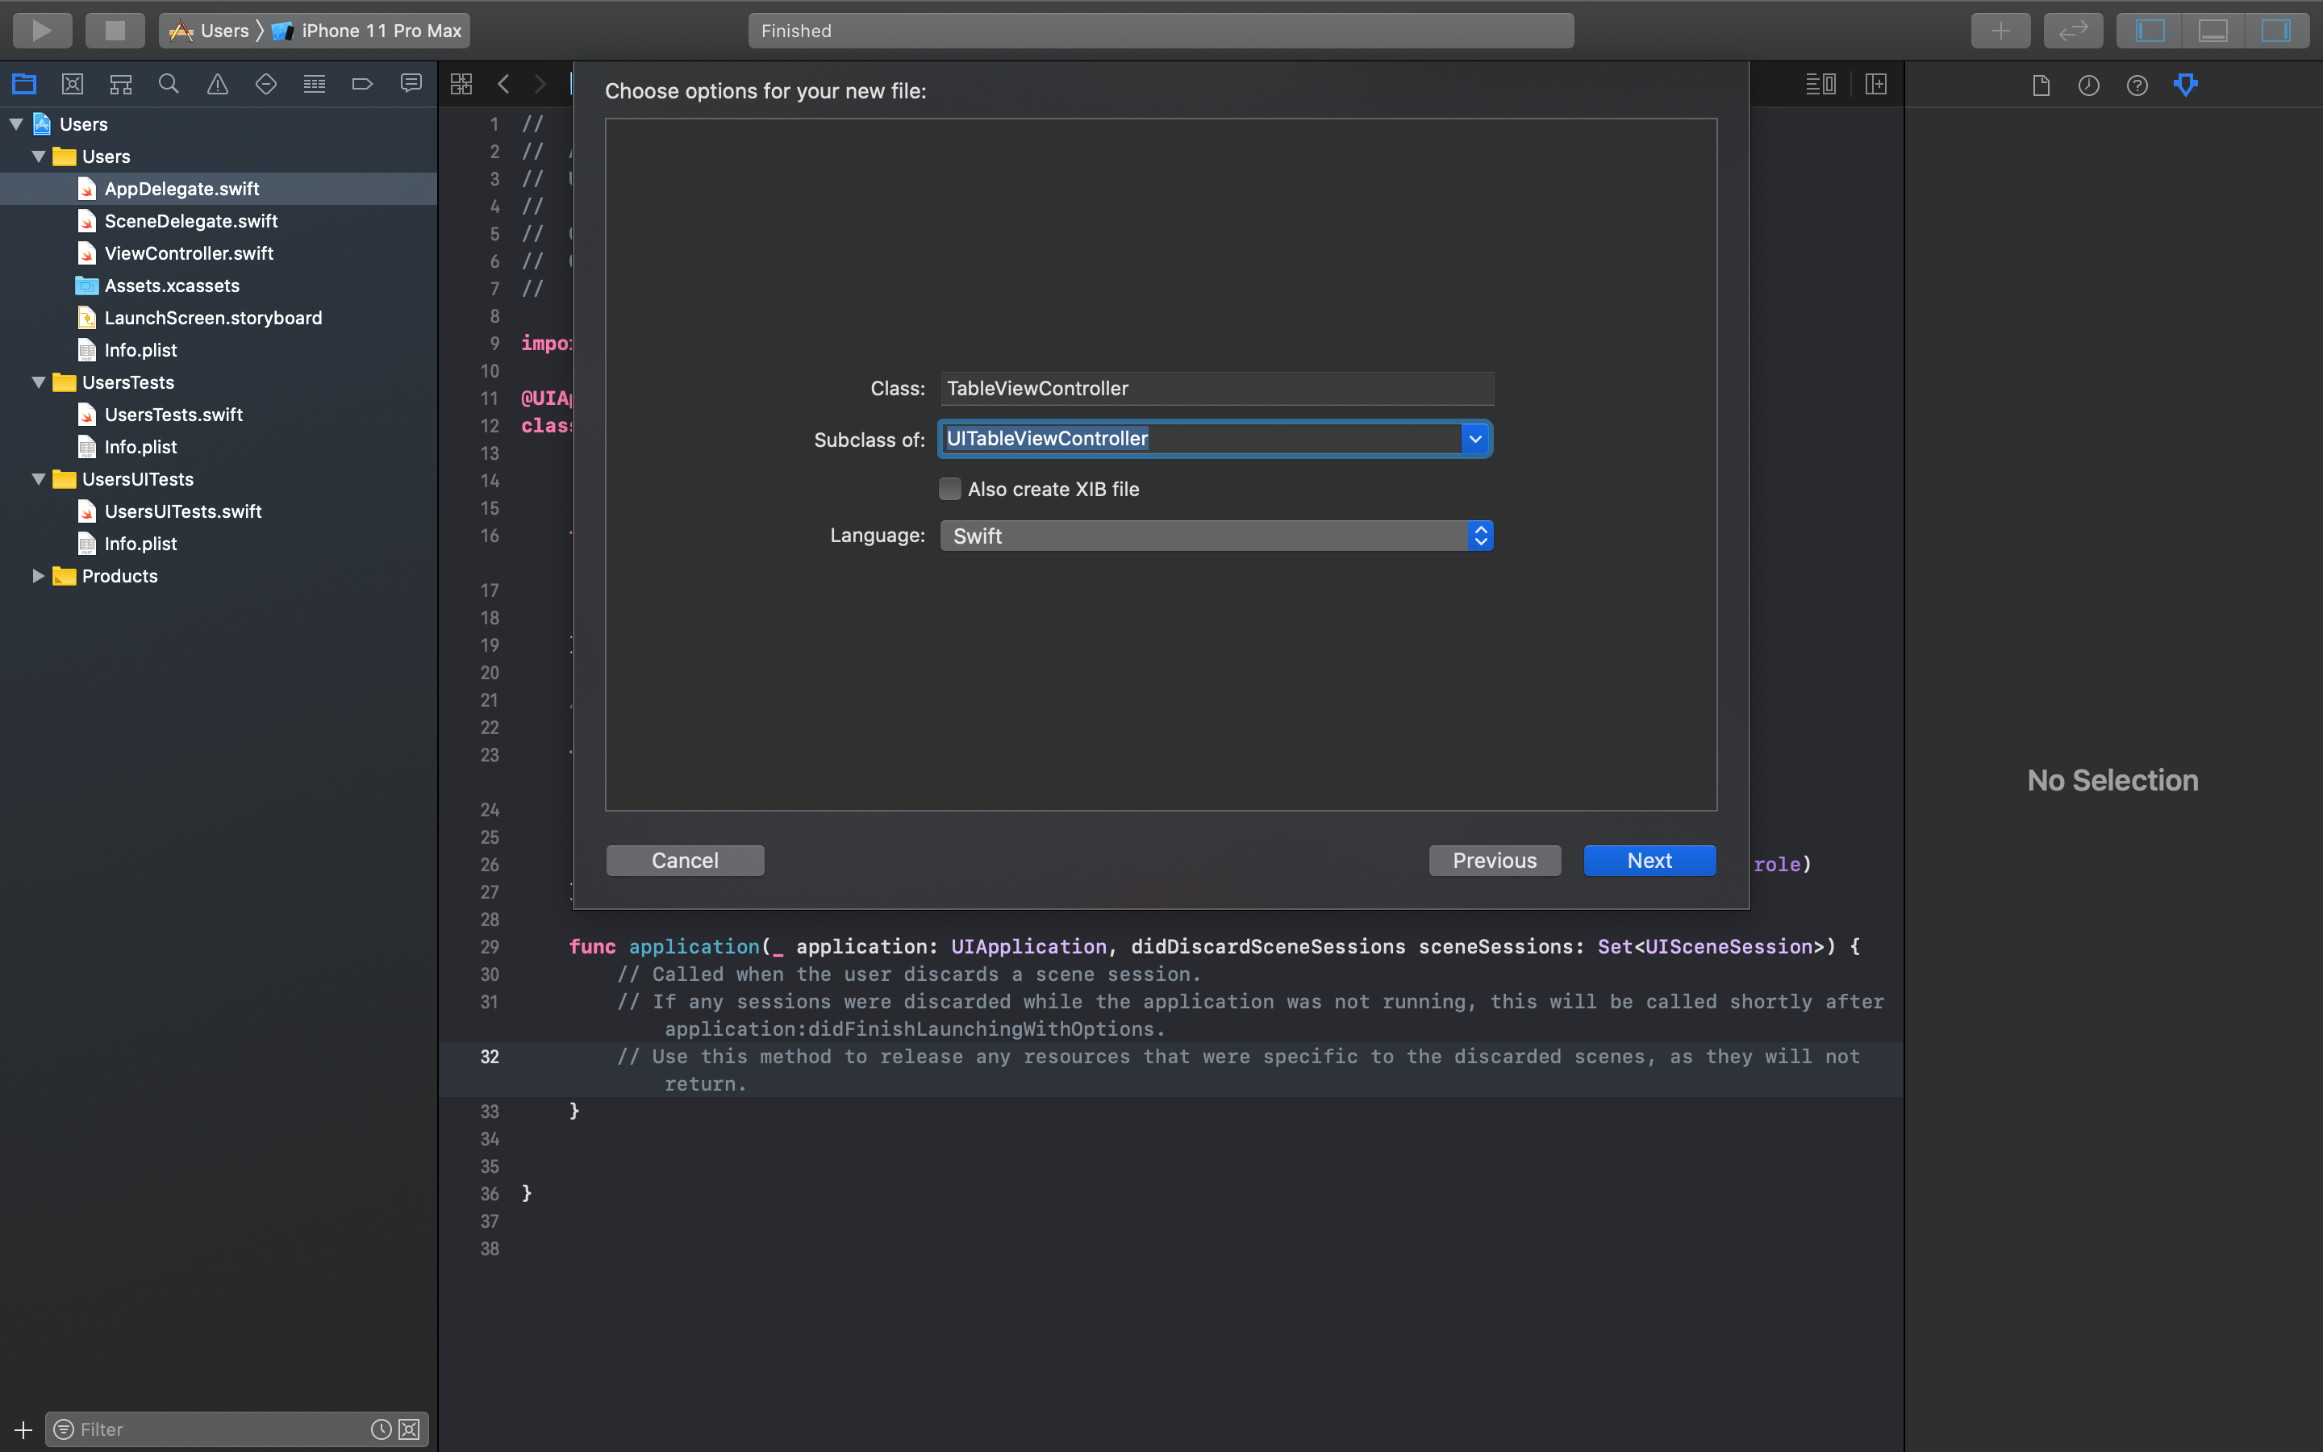
Task: Open the Symbol navigator
Action: click(121, 85)
